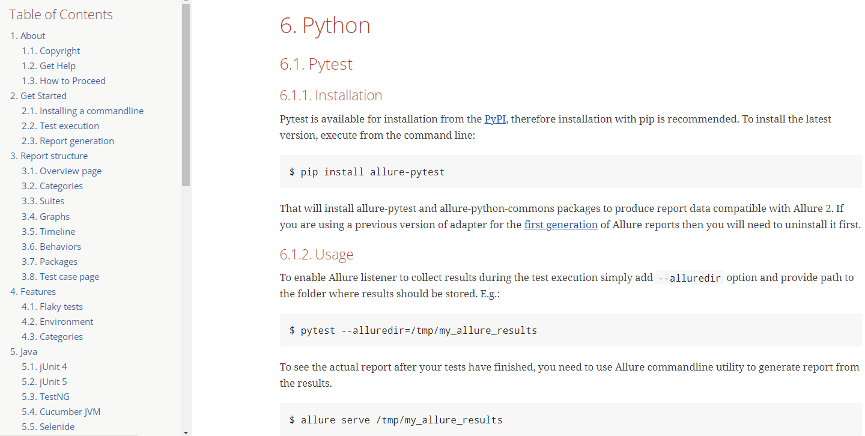This screenshot has width=865, height=436.
Task: Go to '1.2. Get Help' section
Action: pyautogui.click(x=49, y=65)
